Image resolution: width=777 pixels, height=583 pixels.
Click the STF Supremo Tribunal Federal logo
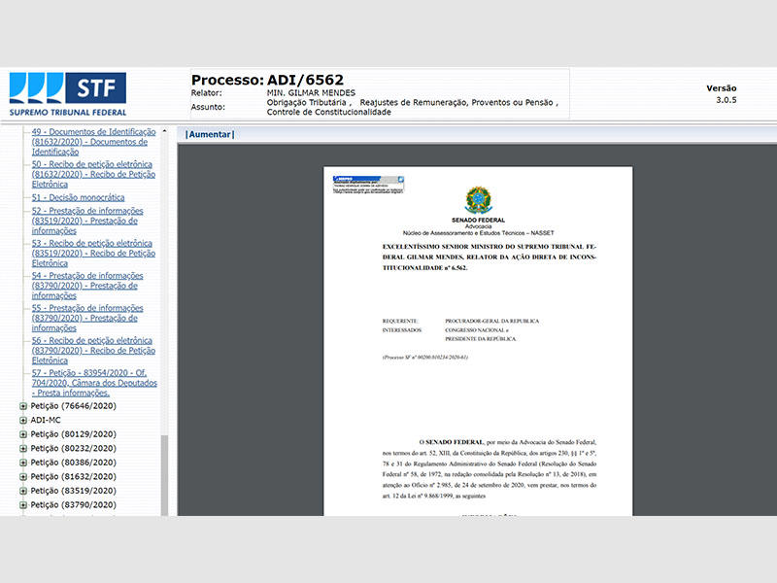(x=68, y=94)
